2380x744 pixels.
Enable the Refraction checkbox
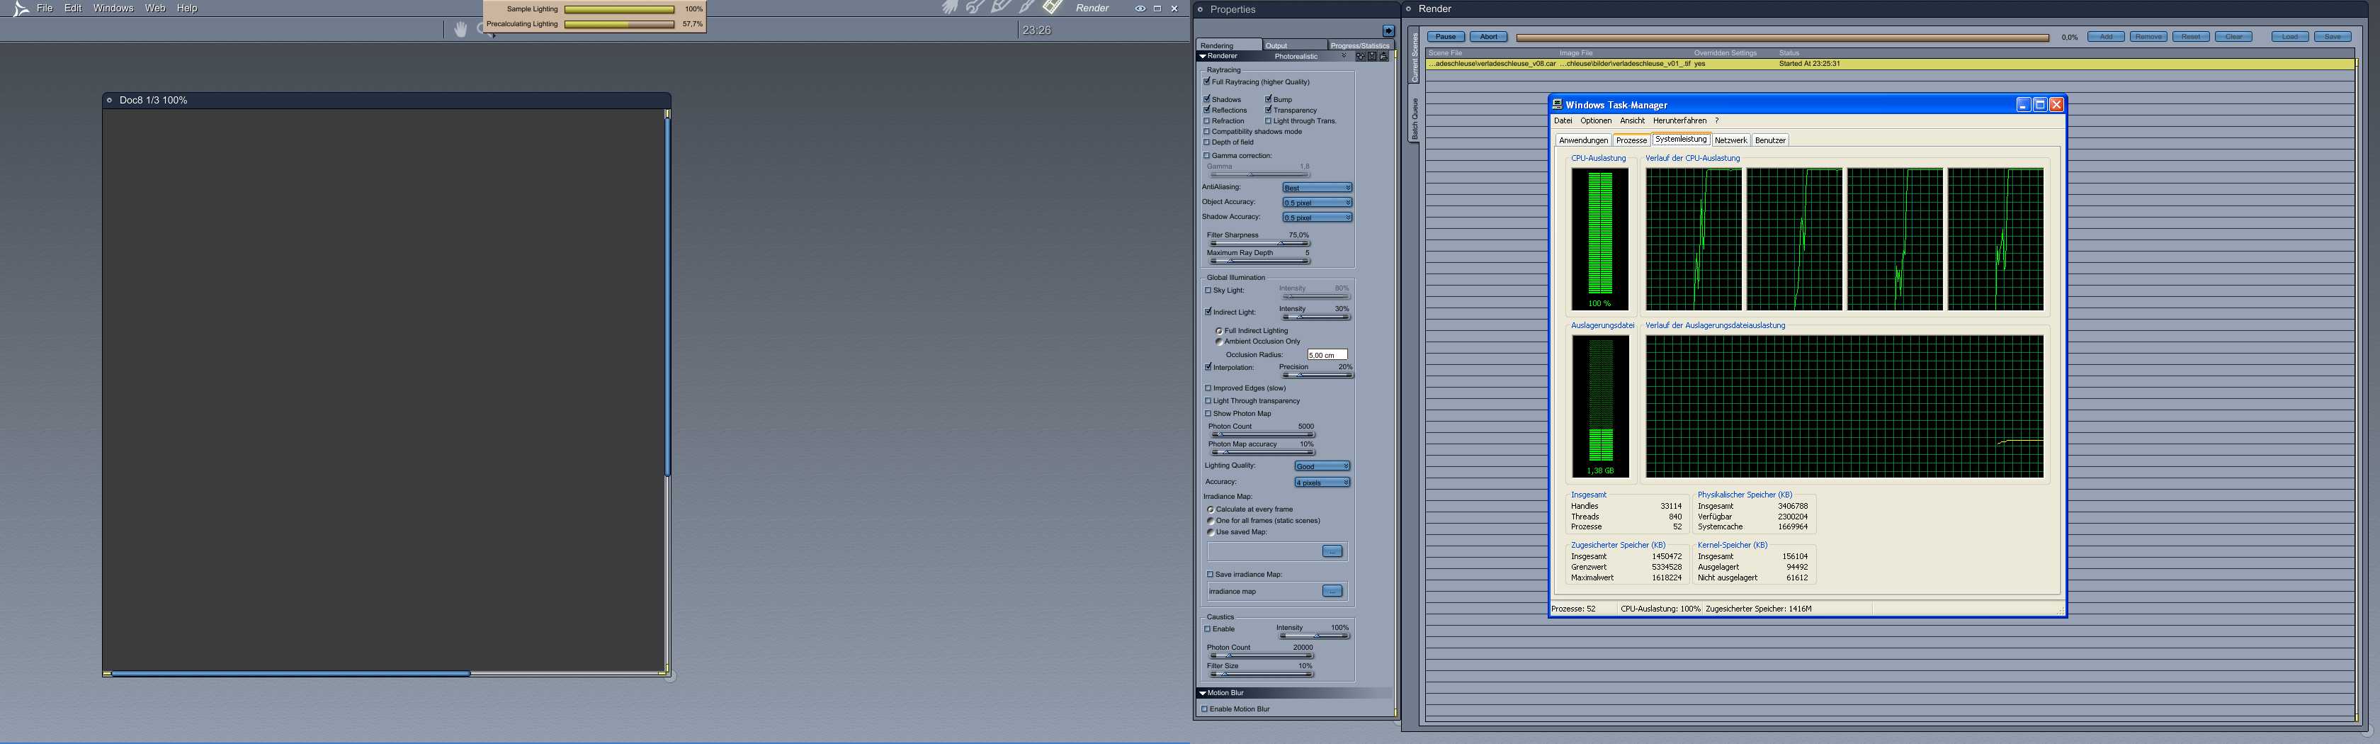tap(1206, 121)
